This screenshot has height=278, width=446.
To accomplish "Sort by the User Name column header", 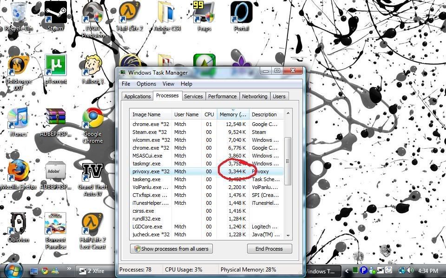I will click(186, 114).
